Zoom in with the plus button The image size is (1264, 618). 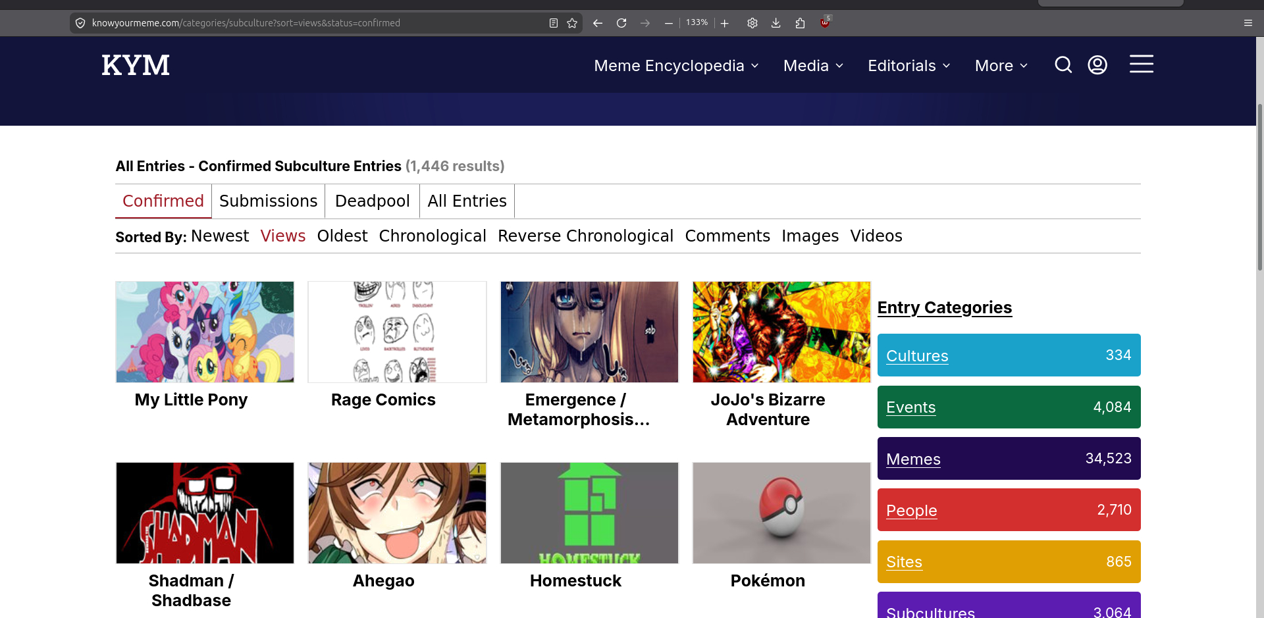pos(725,23)
